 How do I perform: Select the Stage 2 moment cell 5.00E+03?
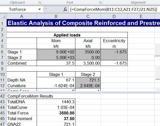click(56, 58)
